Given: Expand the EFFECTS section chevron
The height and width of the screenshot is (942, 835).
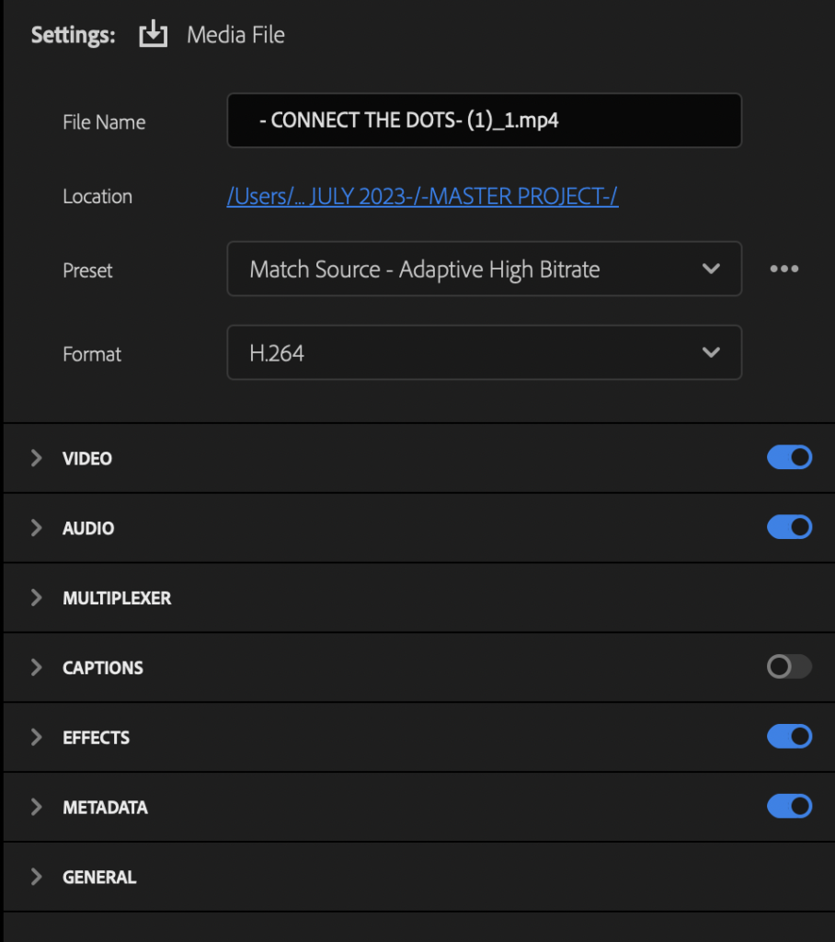Looking at the screenshot, I should [36, 737].
